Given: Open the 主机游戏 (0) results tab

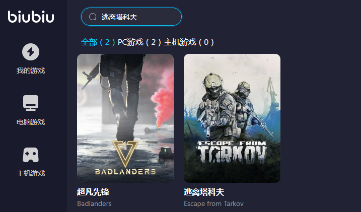Looking at the screenshot, I should [189, 42].
